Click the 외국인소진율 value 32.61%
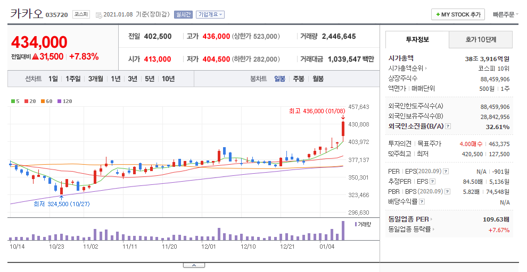This screenshot has height=272, width=527. pos(497,127)
